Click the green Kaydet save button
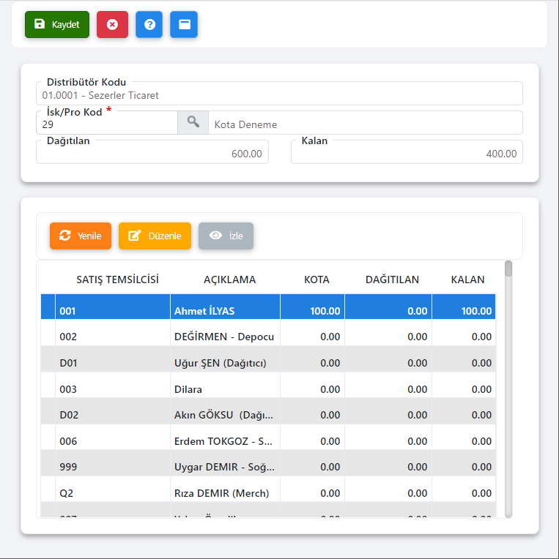Viewport: 559px width, 559px height. coord(57,24)
